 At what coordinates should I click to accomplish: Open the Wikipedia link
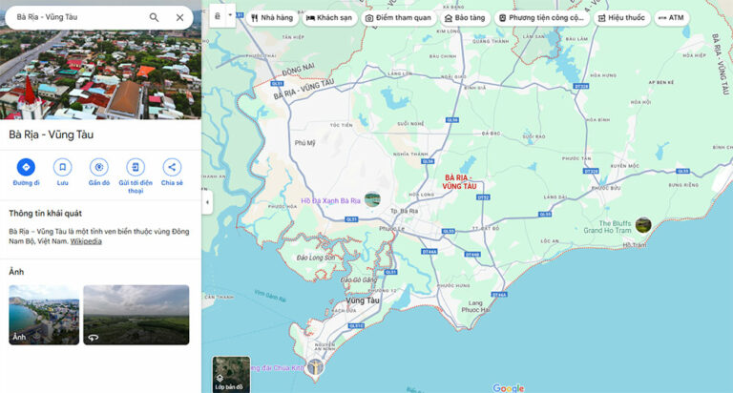coord(86,240)
